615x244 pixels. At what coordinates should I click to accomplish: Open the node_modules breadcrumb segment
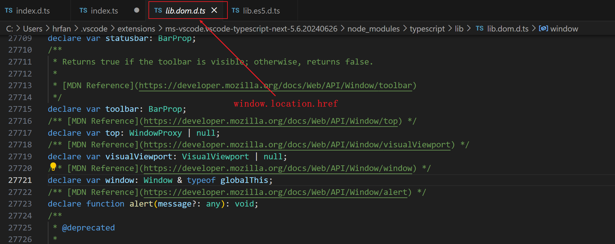pyautogui.click(x=373, y=29)
